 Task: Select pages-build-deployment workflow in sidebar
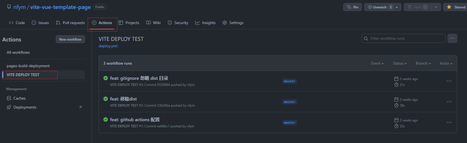pos(28,66)
